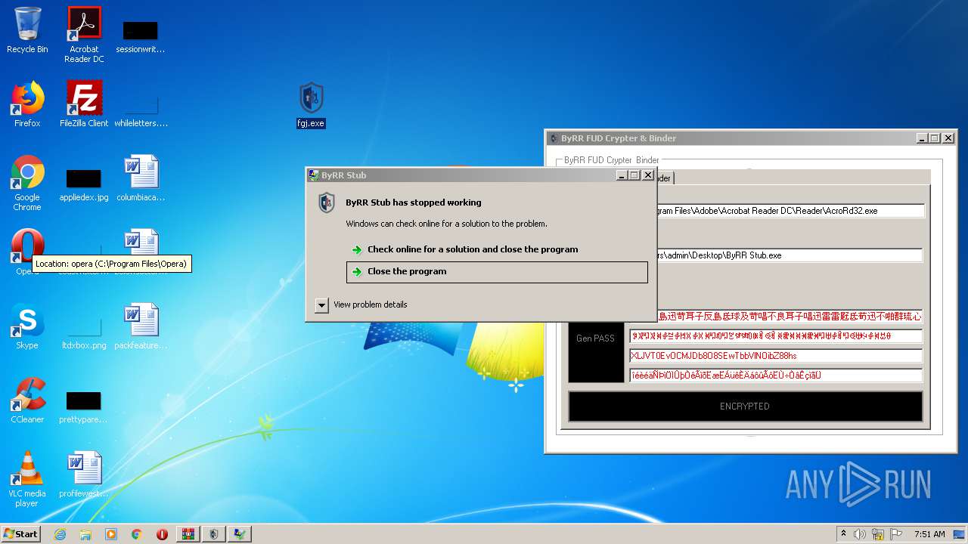Open Action Center flag icon
Viewport: 968px width, 544px height.
coord(896,534)
